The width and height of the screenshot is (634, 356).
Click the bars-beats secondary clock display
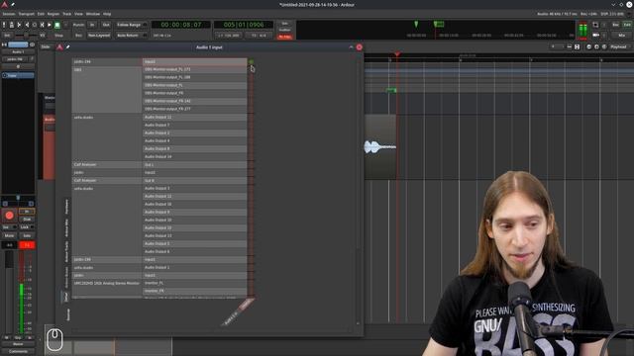[244, 25]
